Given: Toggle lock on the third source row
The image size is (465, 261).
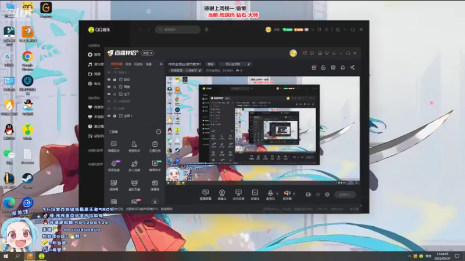Looking at the screenshot, I should point(115,86).
